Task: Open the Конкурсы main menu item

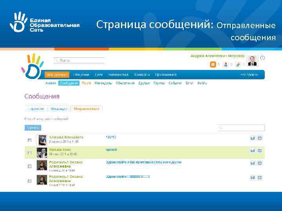Action: 142,75
